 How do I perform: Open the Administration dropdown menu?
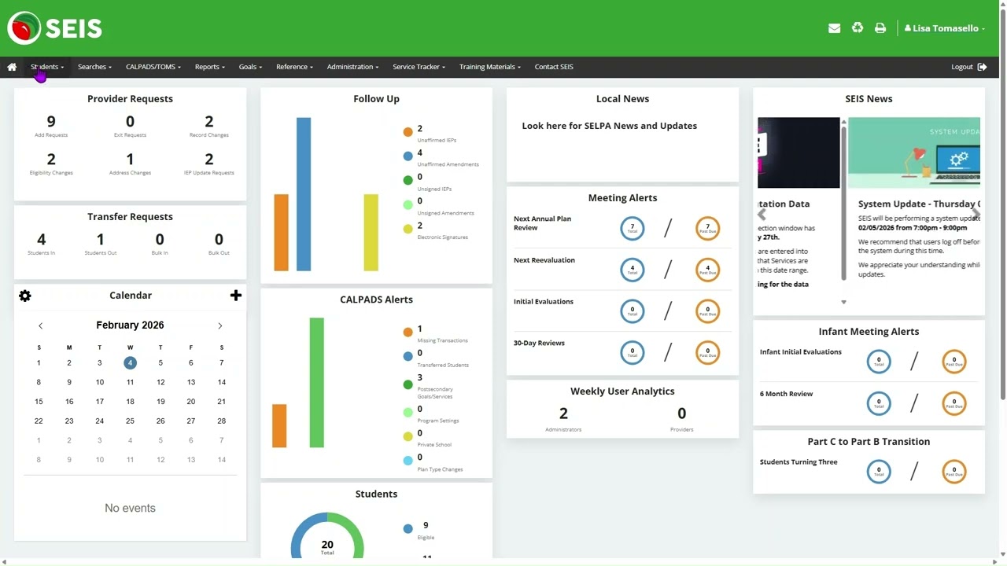[x=352, y=67]
